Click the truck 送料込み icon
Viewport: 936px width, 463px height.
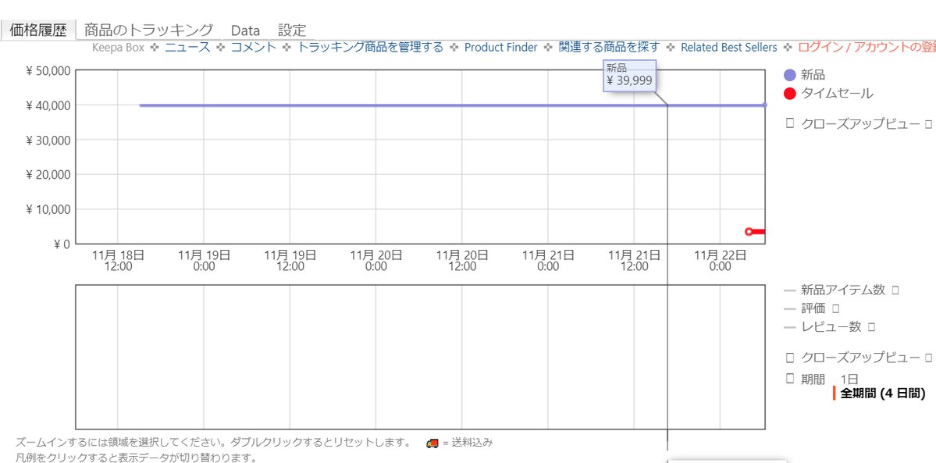coord(432,443)
